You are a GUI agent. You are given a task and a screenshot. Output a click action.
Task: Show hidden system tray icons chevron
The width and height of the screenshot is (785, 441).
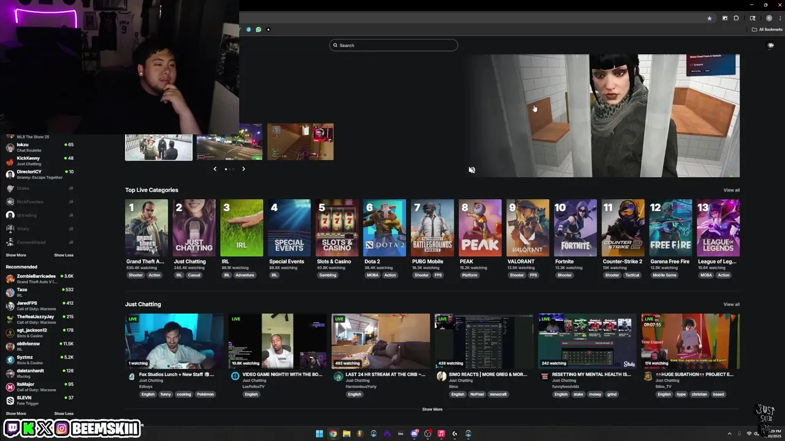coord(729,434)
